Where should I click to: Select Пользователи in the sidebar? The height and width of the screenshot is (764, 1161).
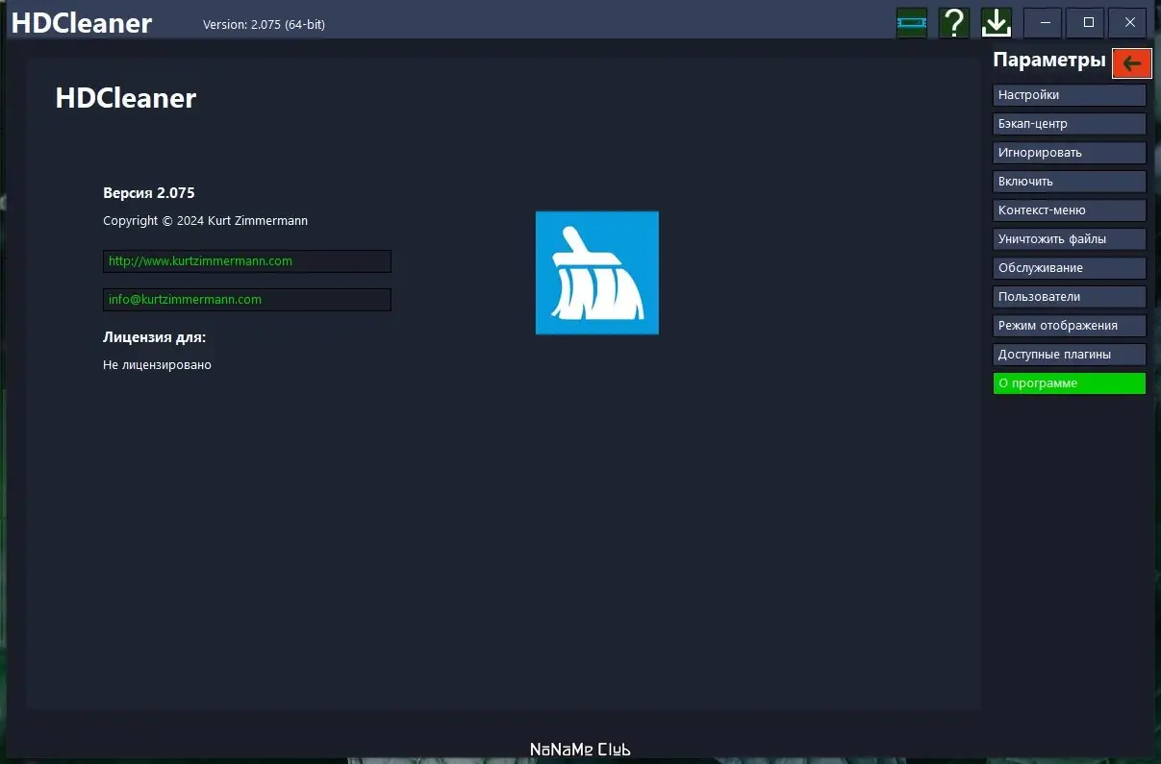point(1070,297)
